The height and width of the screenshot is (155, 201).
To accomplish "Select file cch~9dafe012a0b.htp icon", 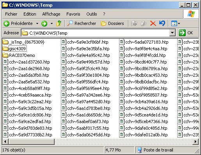I will tap(122, 135).
